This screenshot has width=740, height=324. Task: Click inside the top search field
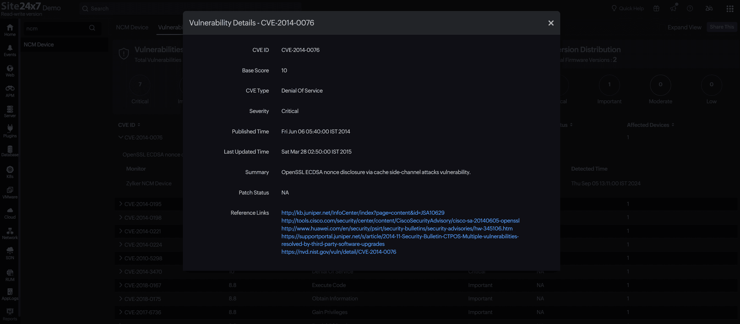(190, 8)
